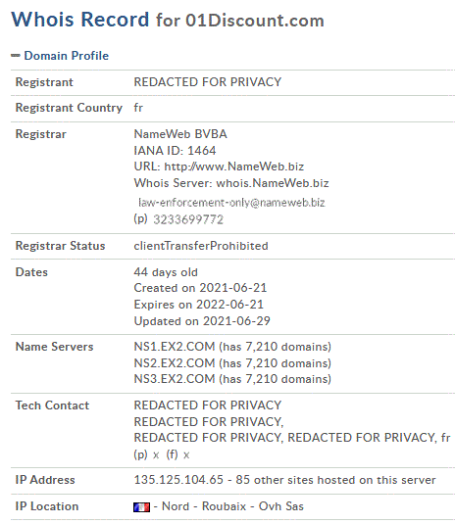455x524 pixels.
Task: Click the Created on 2021-06-21 date
Action: (200, 288)
